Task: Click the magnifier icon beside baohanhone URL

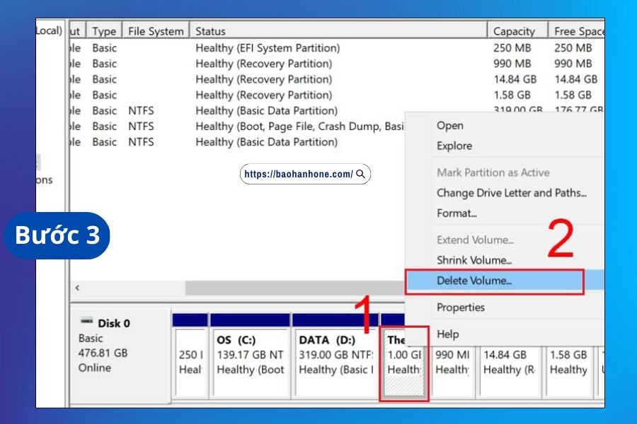Action: click(x=361, y=174)
